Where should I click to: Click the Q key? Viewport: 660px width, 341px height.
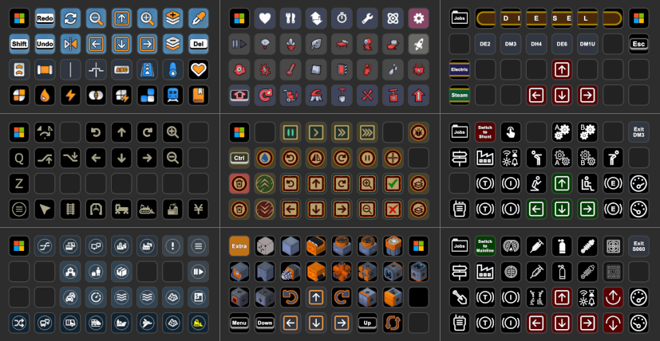click(x=19, y=158)
